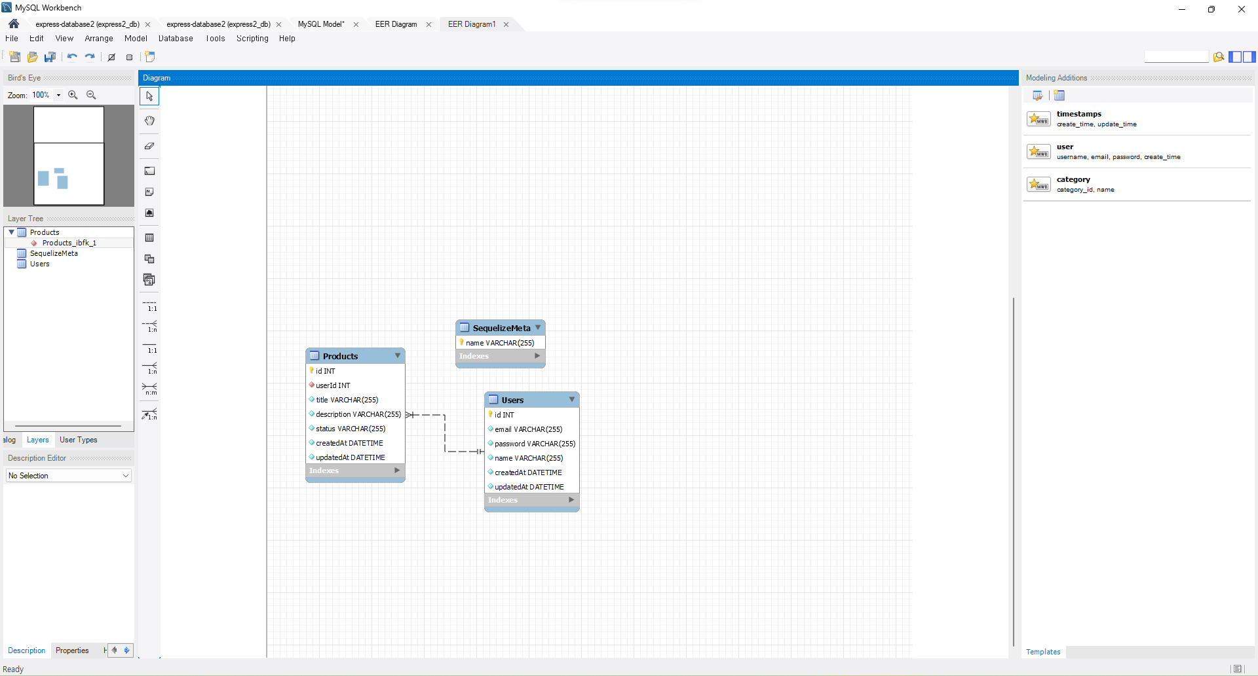Select the userId INT column in Products

pyautogui.click(x=355, y=385)
